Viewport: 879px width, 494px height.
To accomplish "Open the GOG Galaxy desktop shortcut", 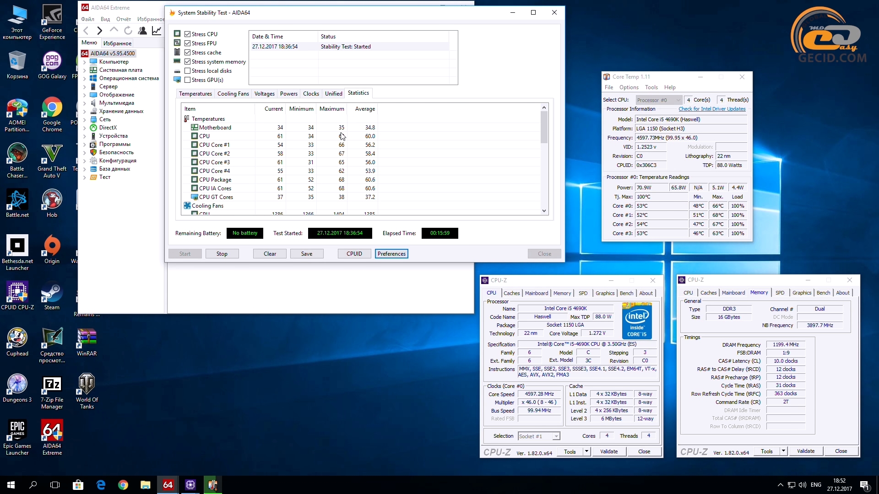I will coord(52,65).
